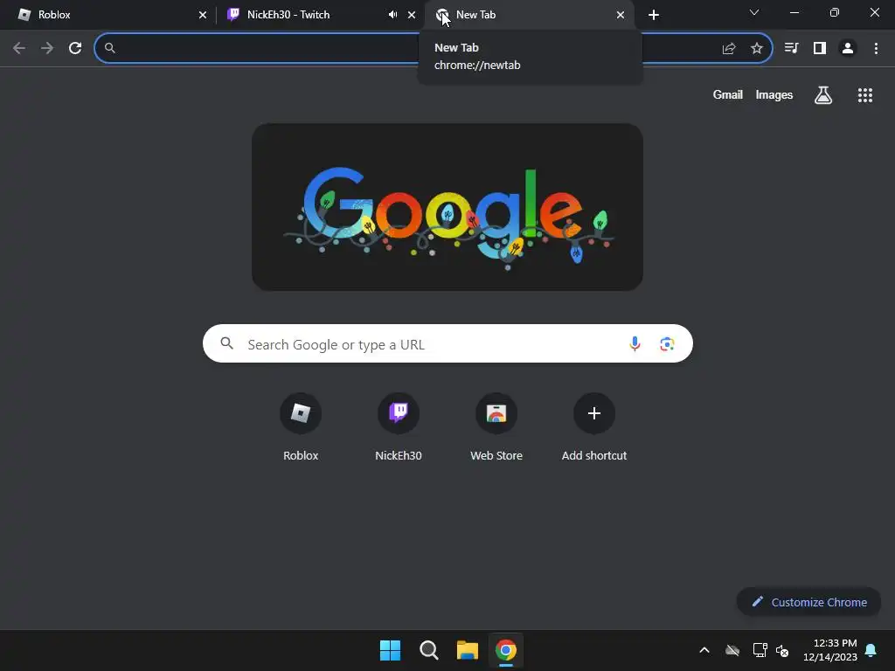Screen dimensions: 895x671
Task: Share this page from the address bar
Action: click(x=728, y=49)
